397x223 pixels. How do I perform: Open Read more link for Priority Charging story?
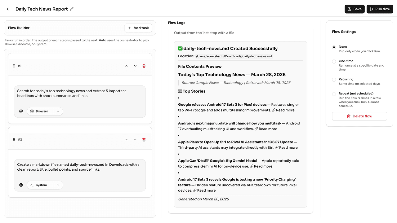pos(206,190)
